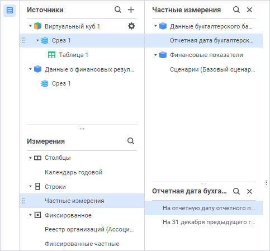Select Таблица 1 in the sources tree
270x251 pixels.
click(73, 55)
